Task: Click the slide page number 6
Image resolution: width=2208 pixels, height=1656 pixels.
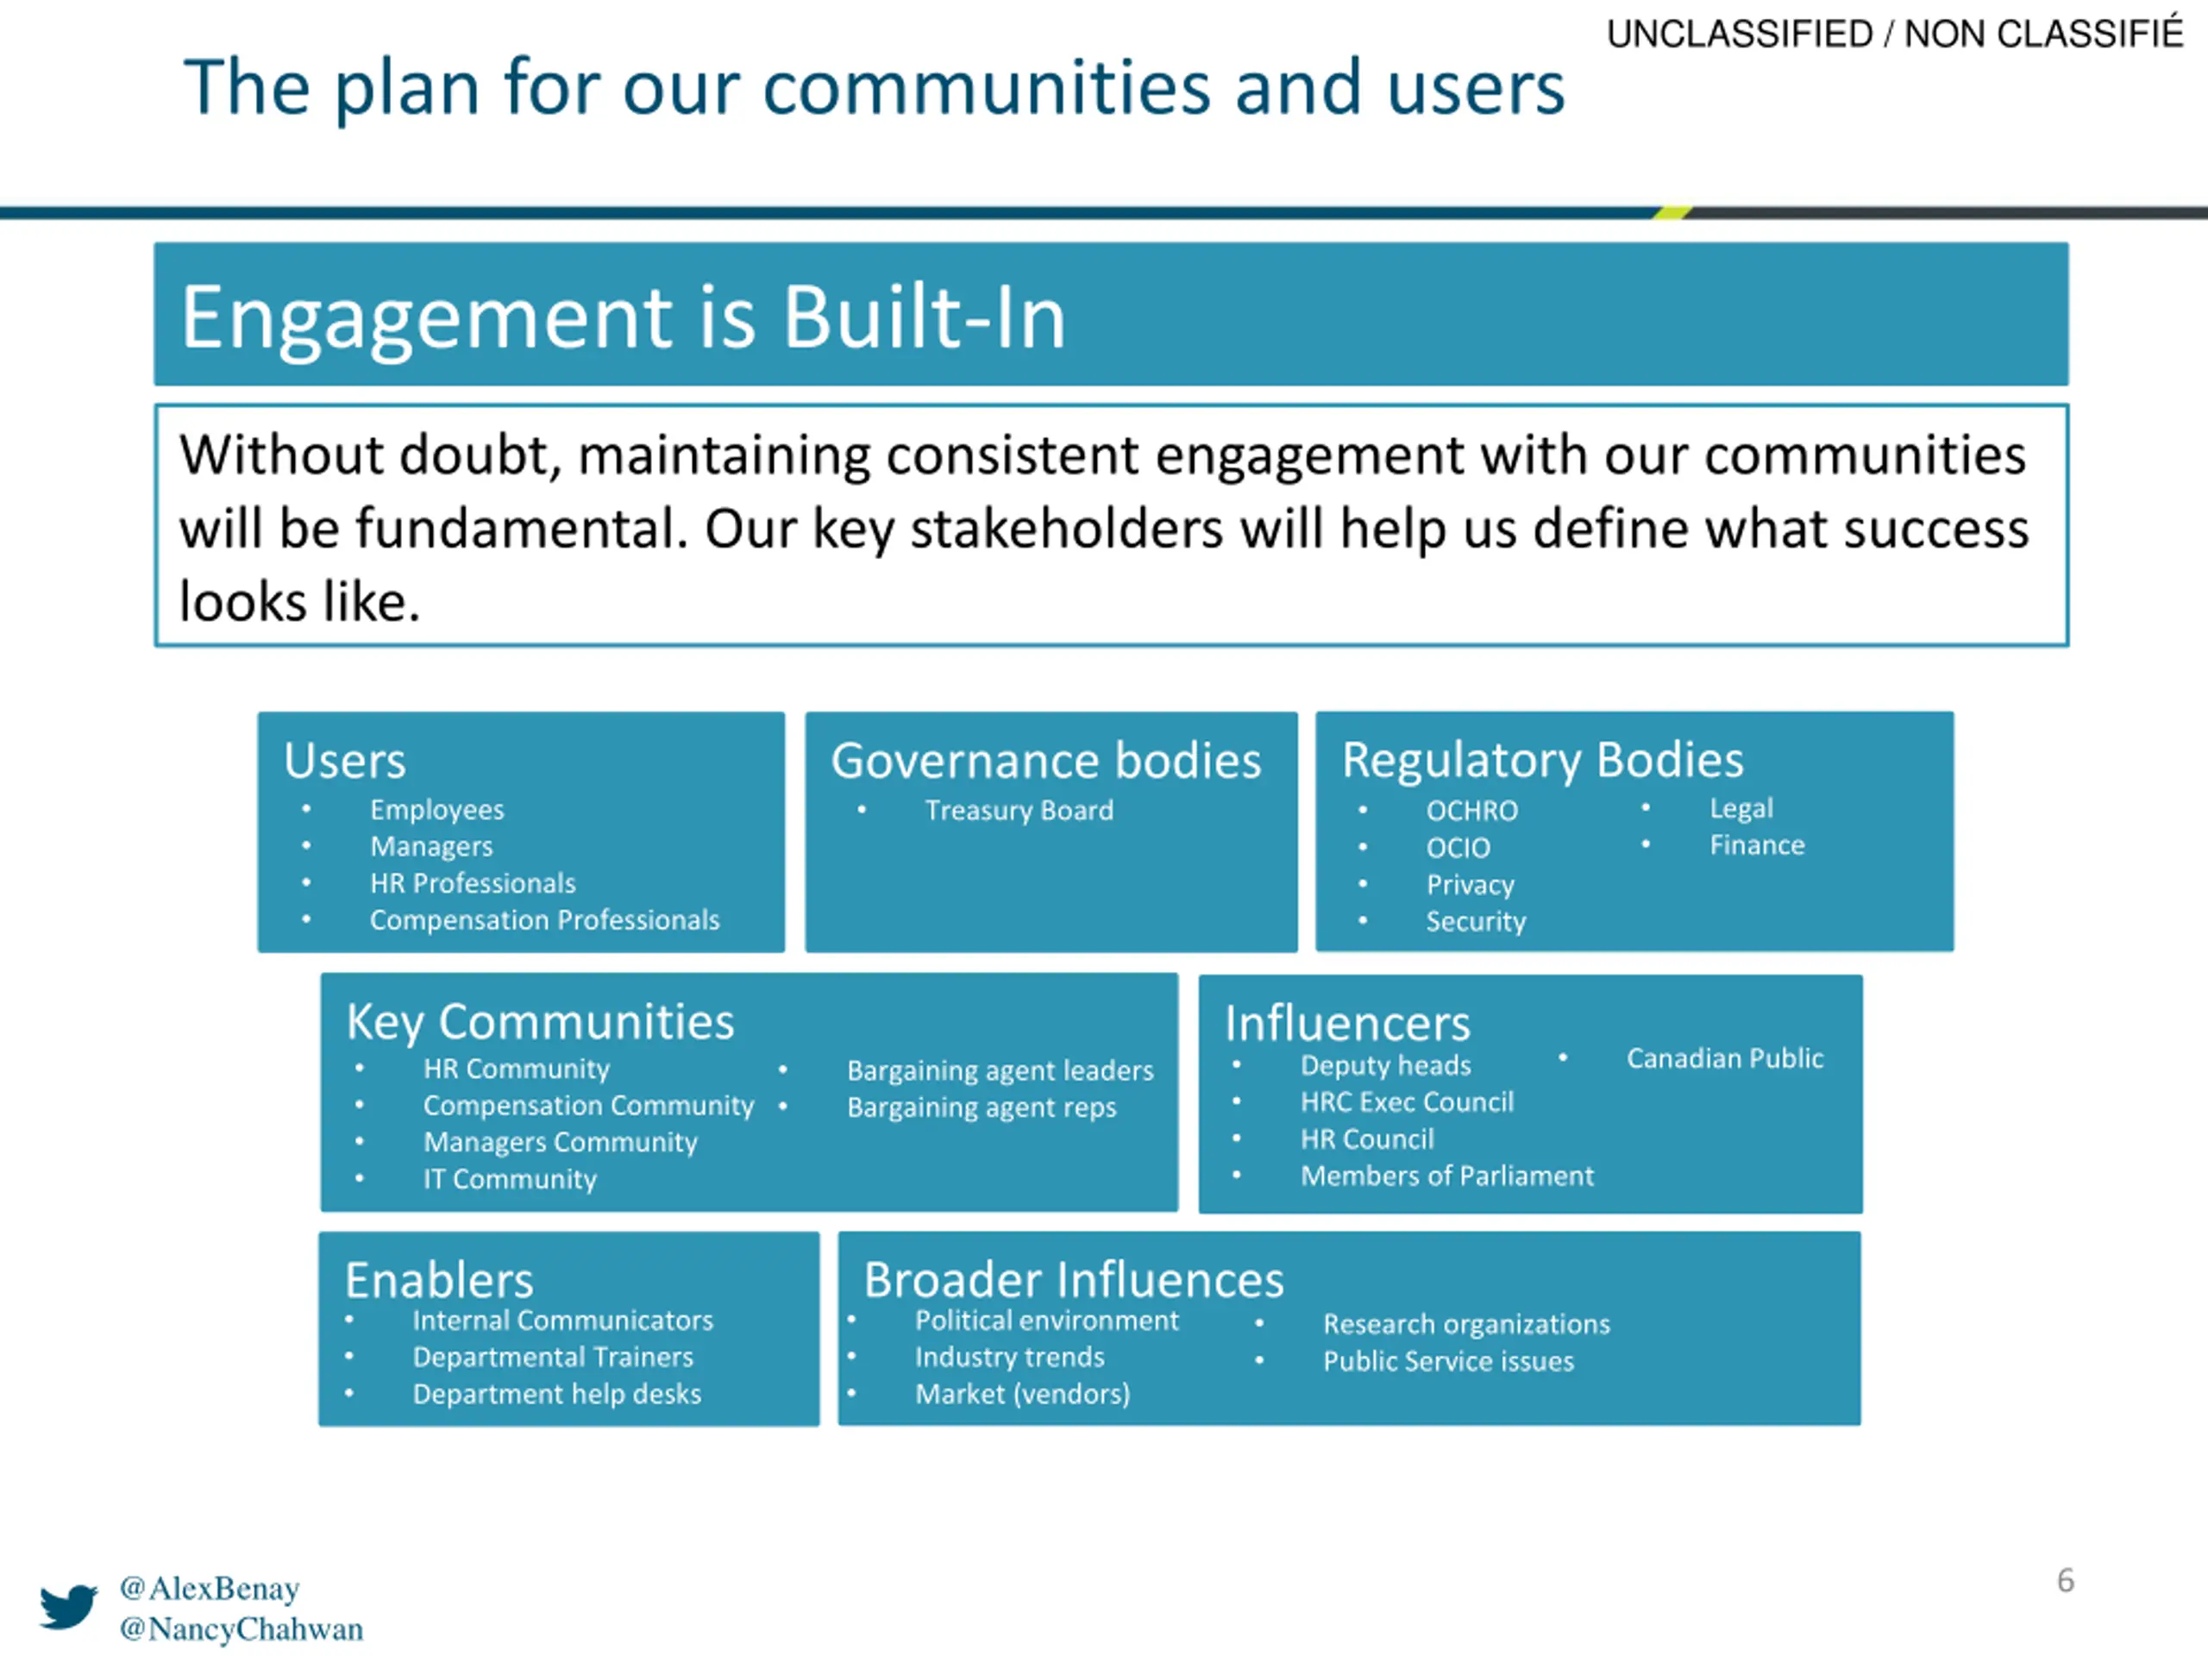Action: tap(2066, 1580)
